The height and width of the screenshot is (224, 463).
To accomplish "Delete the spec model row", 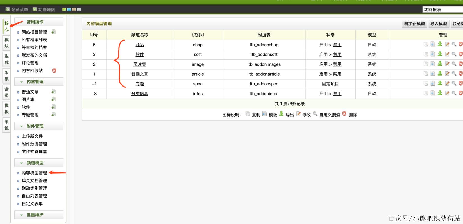I will point(460,83).
